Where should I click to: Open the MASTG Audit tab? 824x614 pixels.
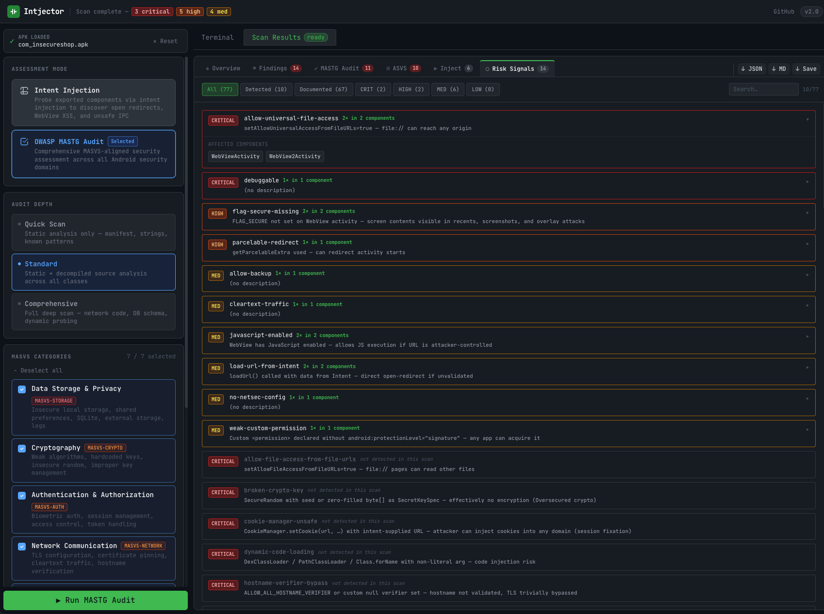(344, 68)
